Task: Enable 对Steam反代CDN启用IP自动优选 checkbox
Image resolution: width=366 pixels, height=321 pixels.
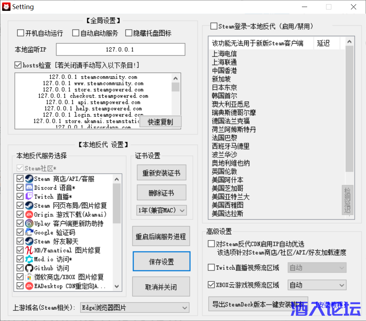Action: tap(211, 244)
